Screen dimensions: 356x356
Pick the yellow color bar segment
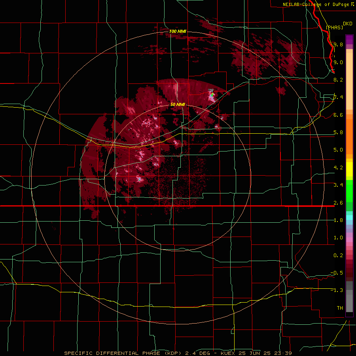349,169
